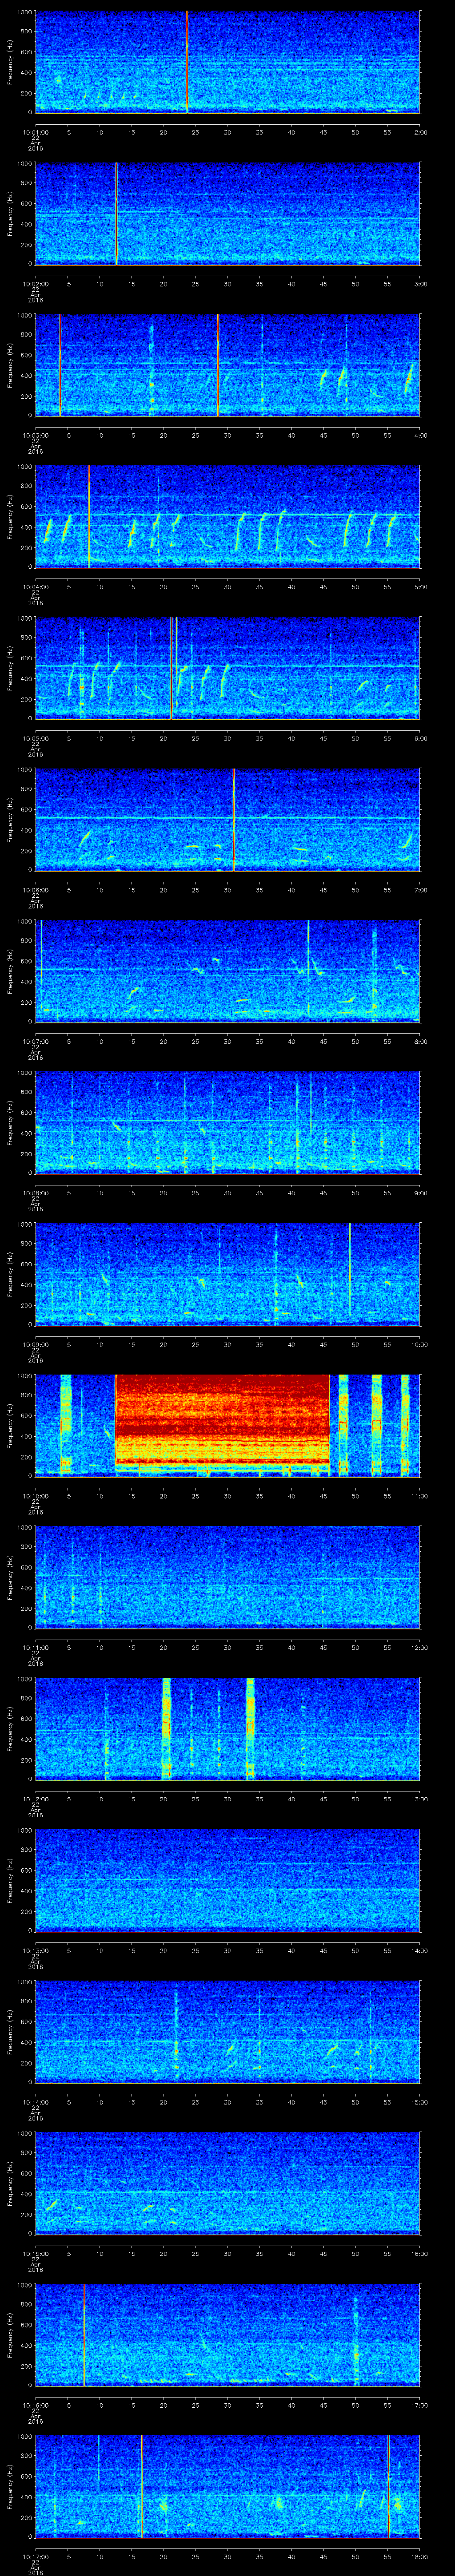
Task: Click the 2:00 end time label of the first panel
Action: 420,131
